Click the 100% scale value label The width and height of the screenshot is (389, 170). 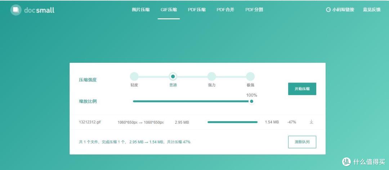(251, 95)
